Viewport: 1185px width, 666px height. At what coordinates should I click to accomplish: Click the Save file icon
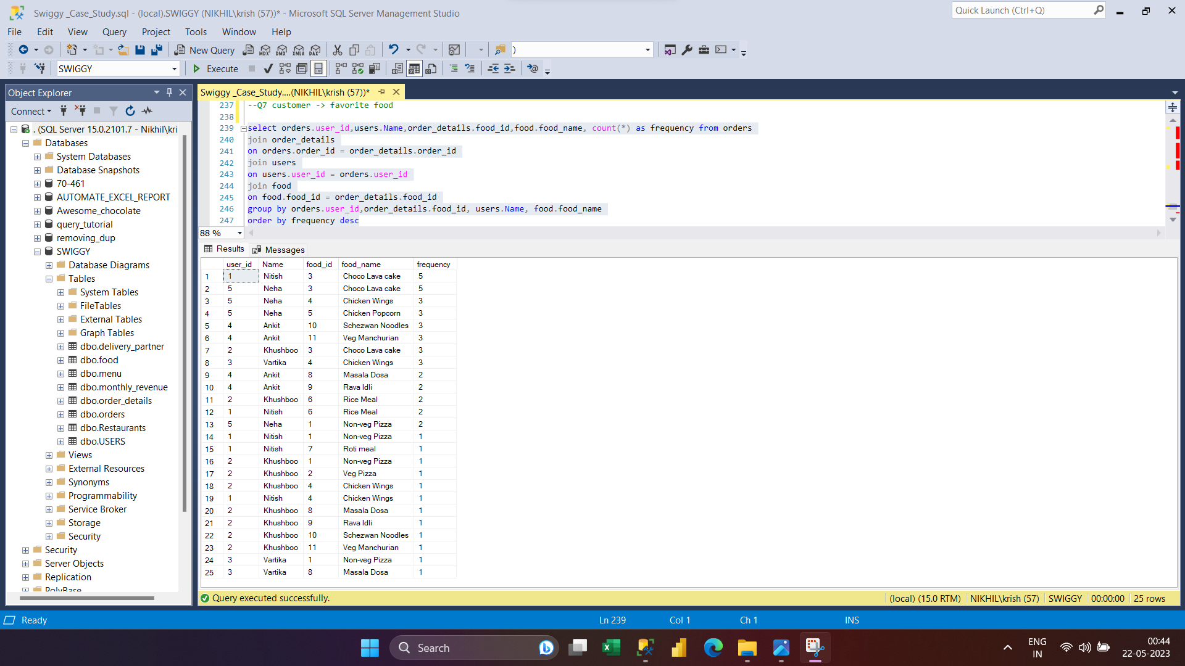coord(140,50)
